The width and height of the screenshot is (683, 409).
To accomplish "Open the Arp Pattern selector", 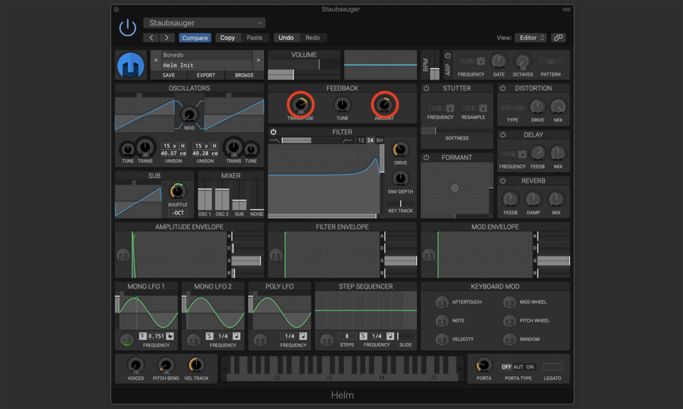I will pyautogui.click(x=550, y=61).
